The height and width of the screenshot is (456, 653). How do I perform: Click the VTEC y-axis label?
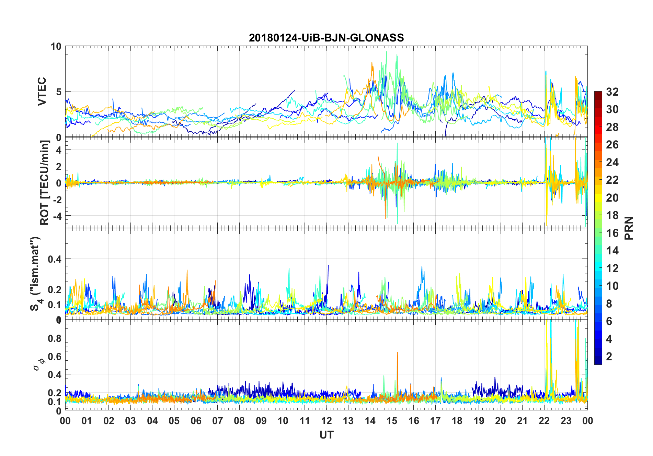(42, 92)
